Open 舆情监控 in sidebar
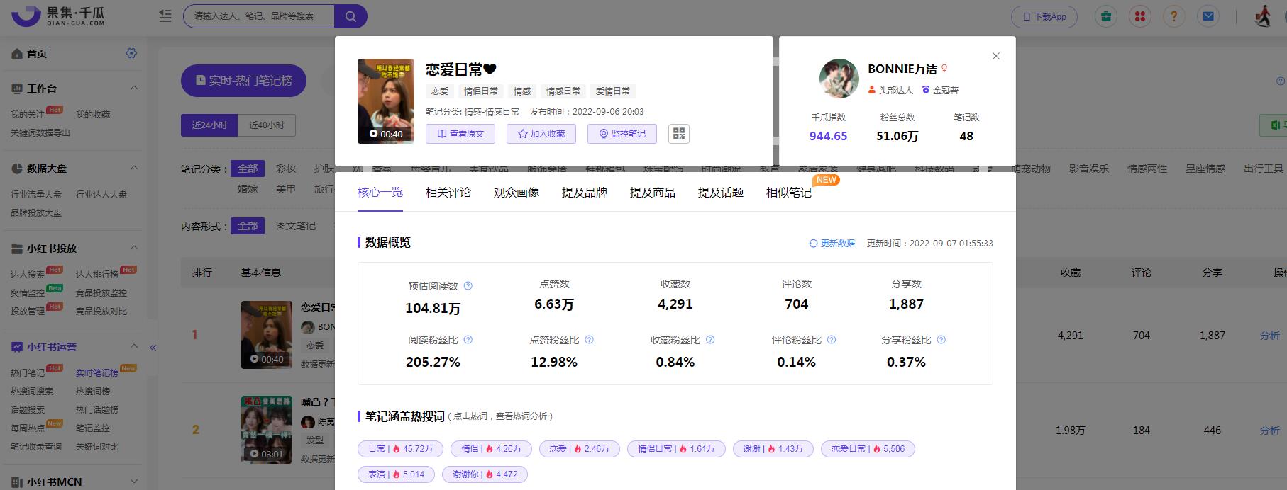 tap(28, 292)
